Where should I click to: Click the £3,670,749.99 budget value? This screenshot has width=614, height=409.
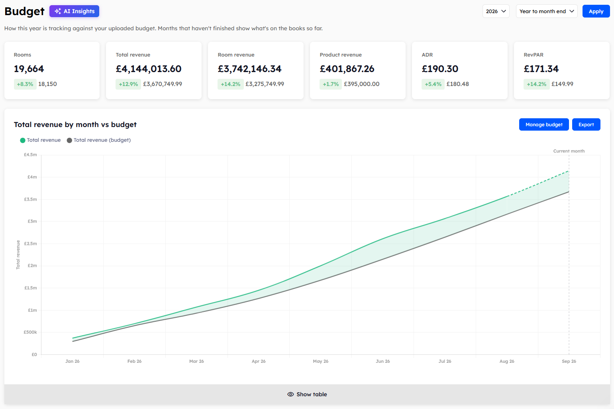tap(163, 84)
